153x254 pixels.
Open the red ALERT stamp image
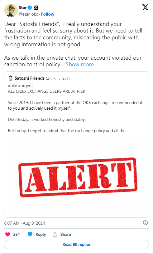(78, 177)
